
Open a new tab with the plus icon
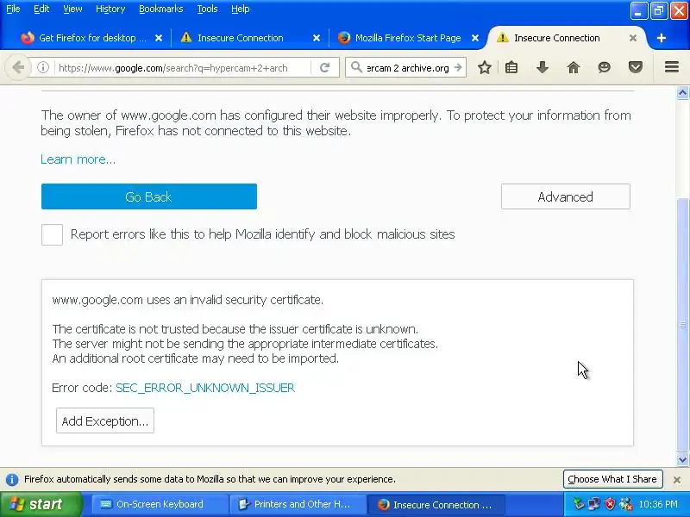tap(661, 38)
